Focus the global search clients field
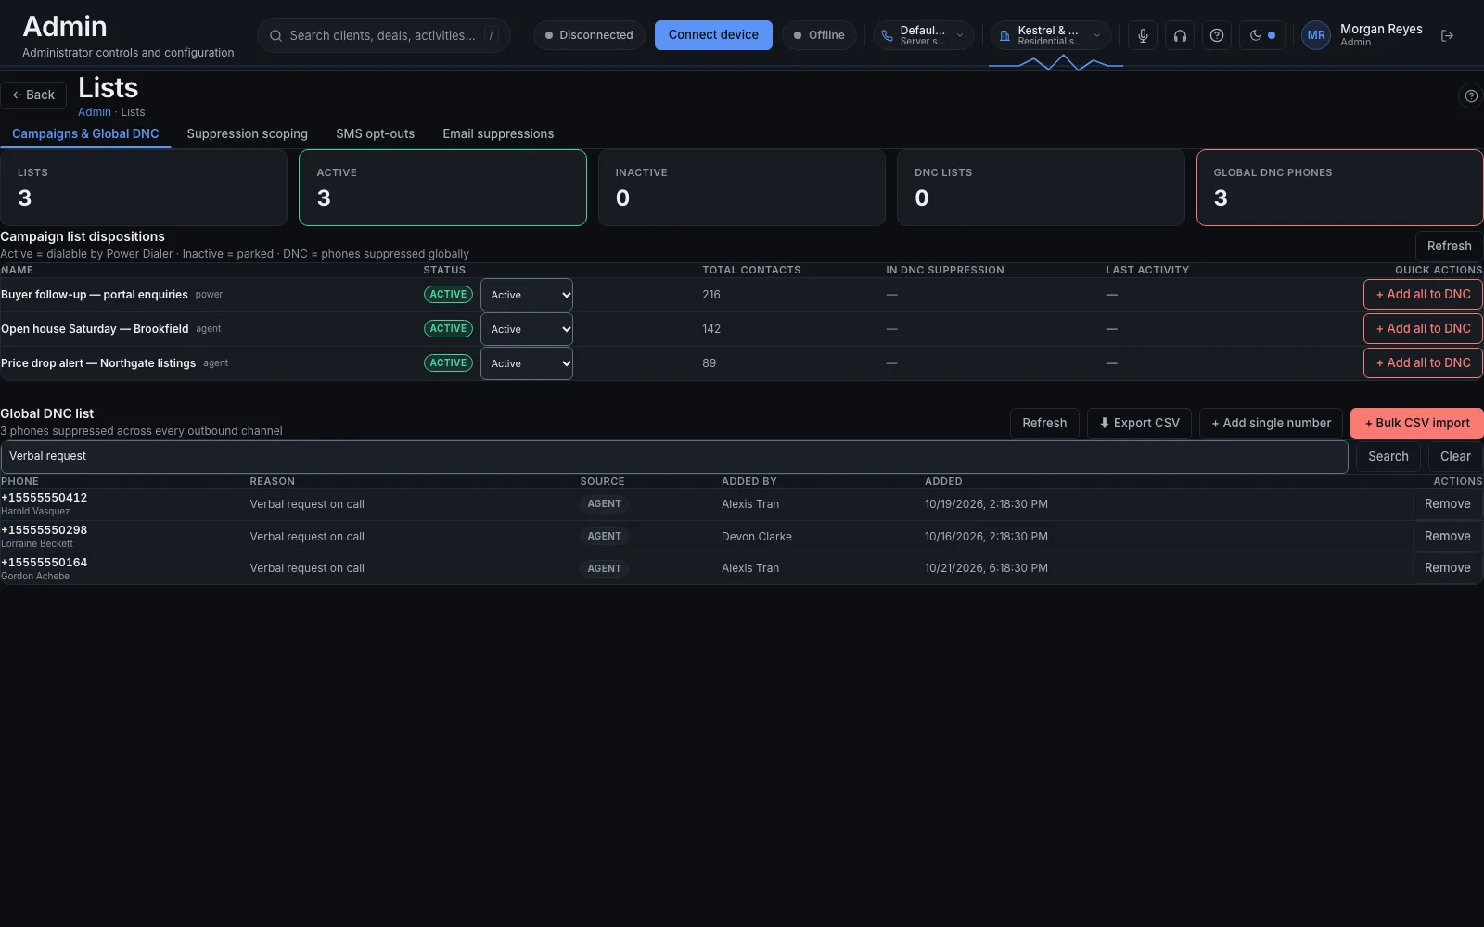Screen dimensions: 1484x927 tap(383, 35)
